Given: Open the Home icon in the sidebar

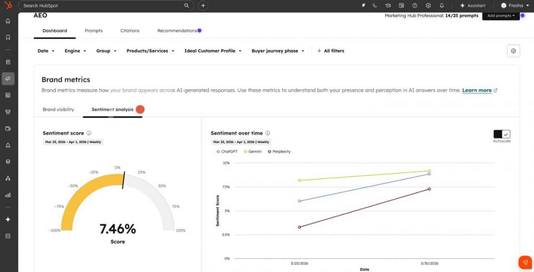Looking at the screenshot, I should [8, 21].
